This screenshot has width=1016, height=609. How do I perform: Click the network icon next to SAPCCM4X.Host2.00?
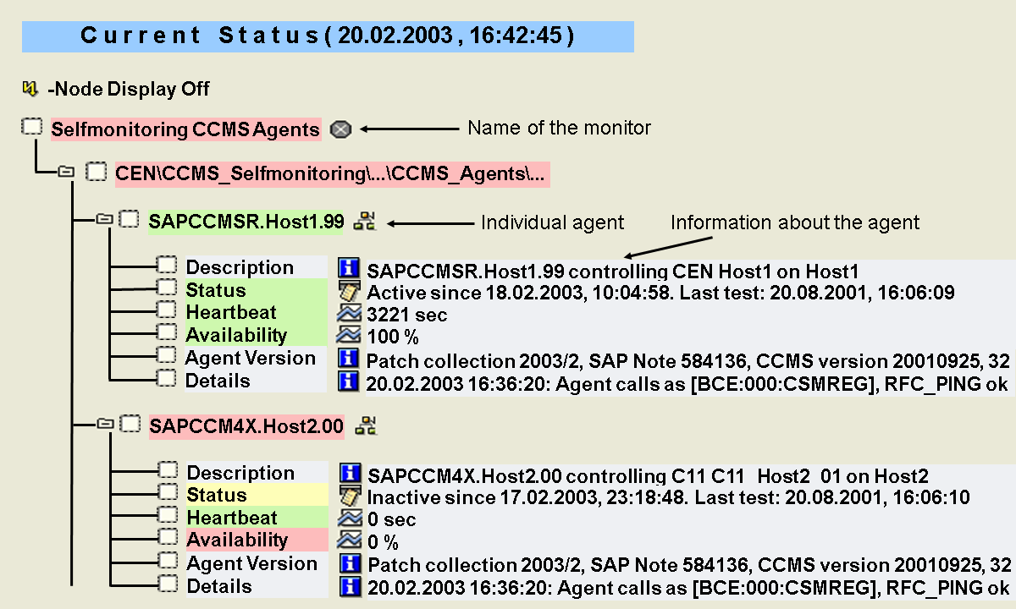click(x=365, y=426)
